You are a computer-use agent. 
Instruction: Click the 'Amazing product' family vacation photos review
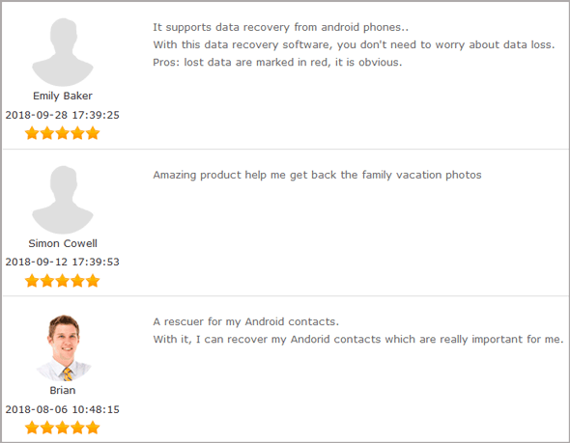[x=317, y=175]
